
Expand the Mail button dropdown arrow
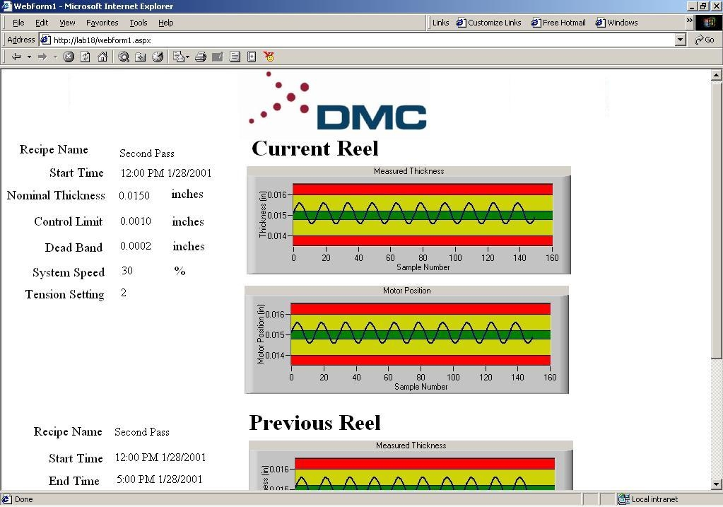click(x=188, y=57)
